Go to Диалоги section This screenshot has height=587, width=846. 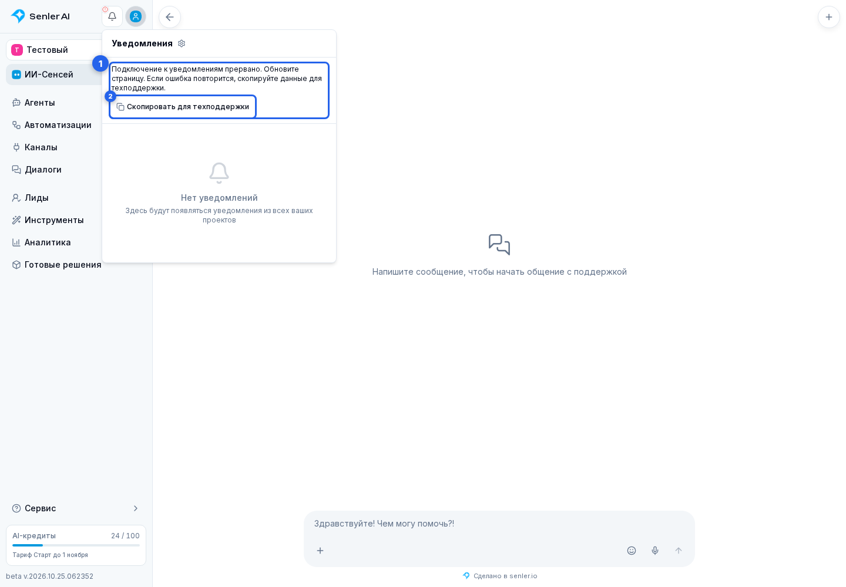54,170
